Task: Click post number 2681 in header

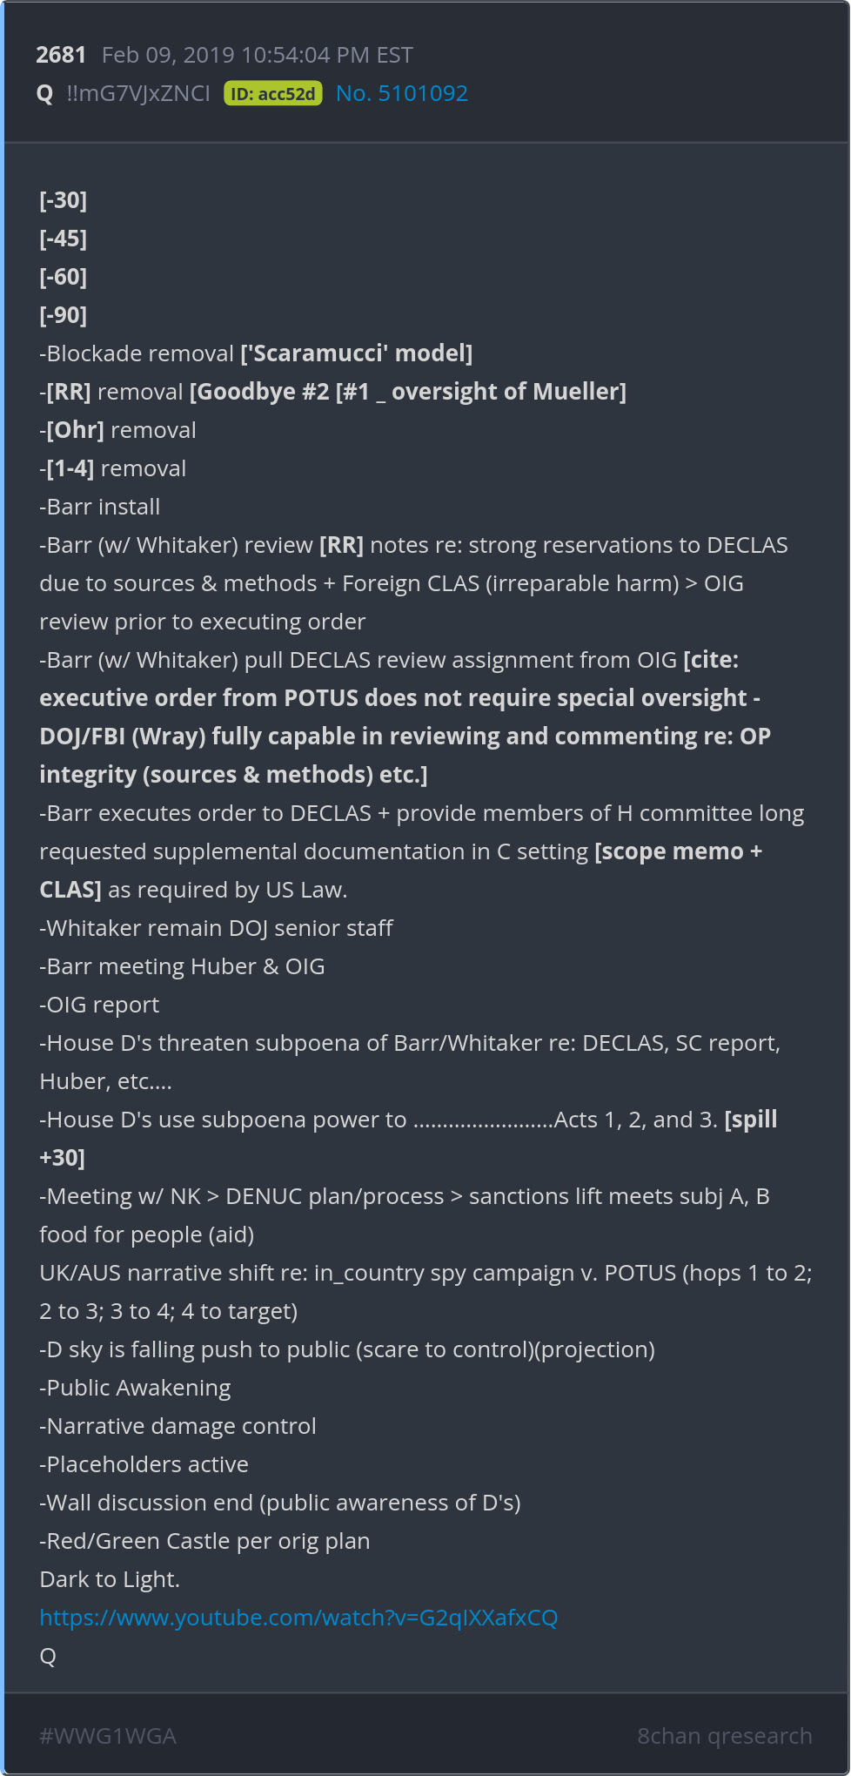Action: click(x=61, y=55)
